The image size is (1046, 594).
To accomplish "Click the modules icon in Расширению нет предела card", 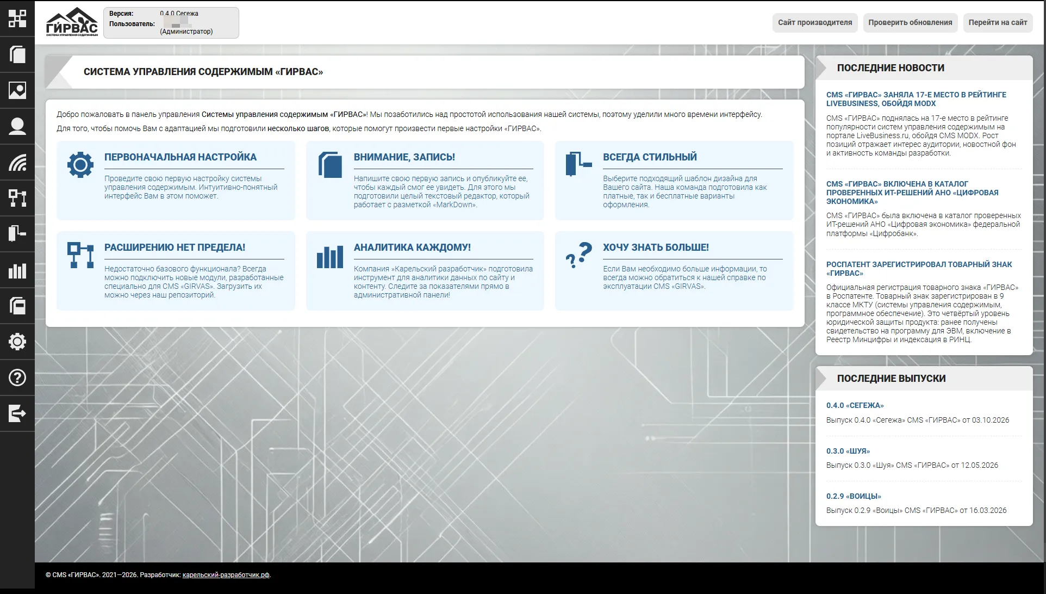I will 80,255.
